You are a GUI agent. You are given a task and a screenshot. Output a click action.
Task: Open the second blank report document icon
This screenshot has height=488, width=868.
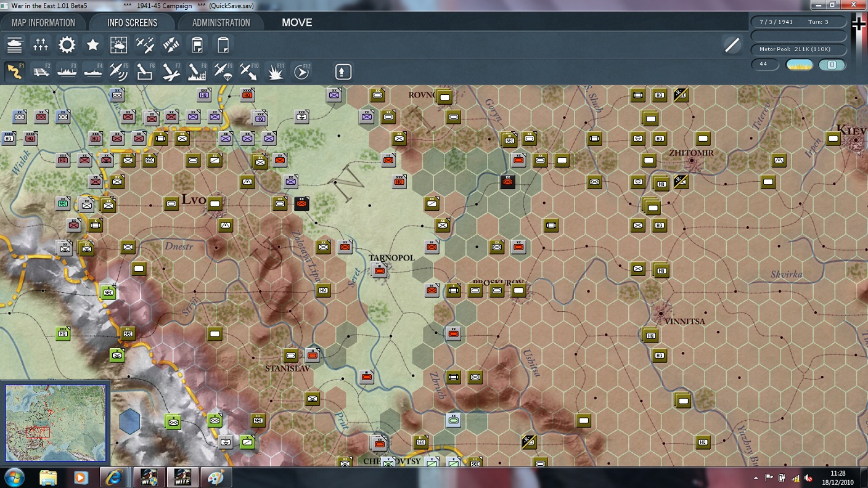(x=223, y=45)
